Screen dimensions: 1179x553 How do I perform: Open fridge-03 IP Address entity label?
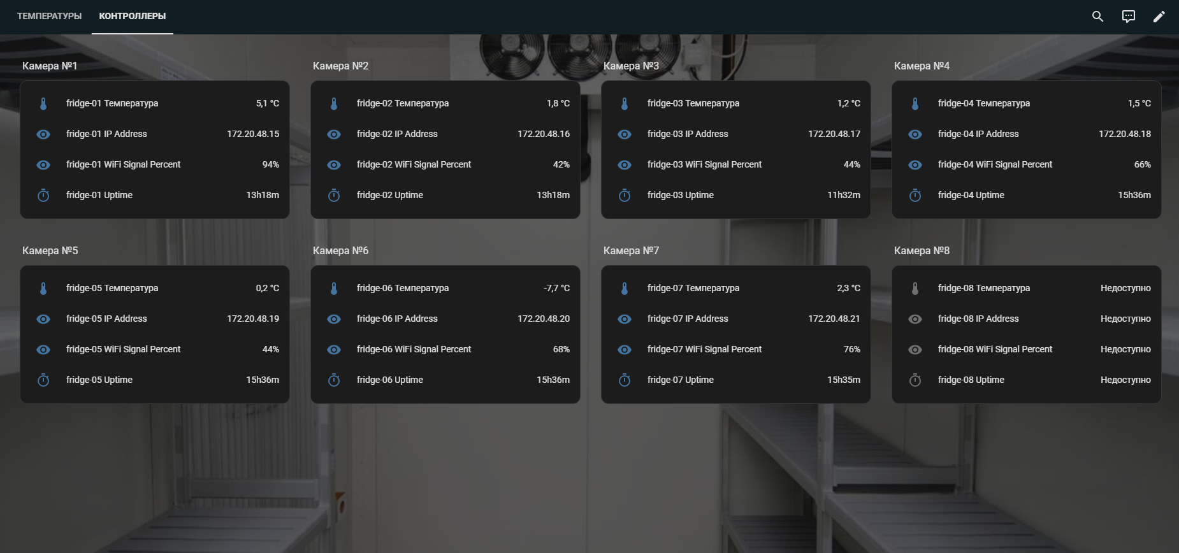click(688, 134)
